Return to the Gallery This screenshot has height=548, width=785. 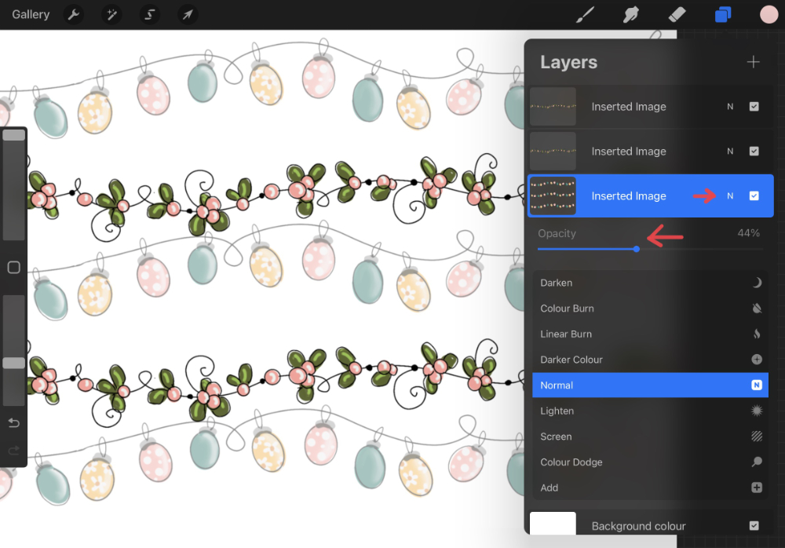pos(30,13)
